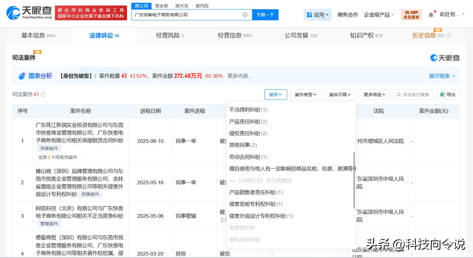Open the 应用 dropdown
Screen dimensions: 473x258
317,15
